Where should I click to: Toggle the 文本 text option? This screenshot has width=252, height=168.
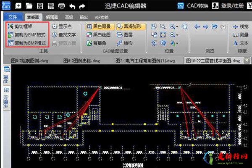click(x=240, y=43)
